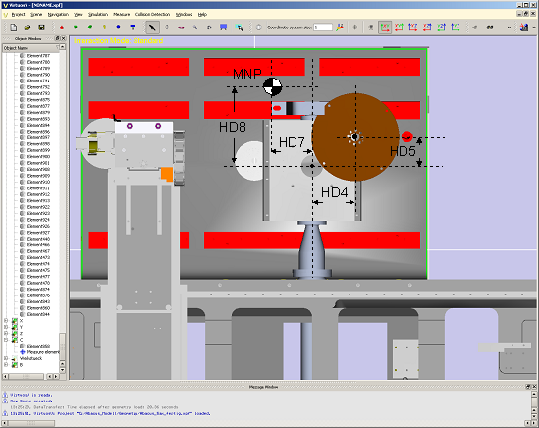Viewport: 539px width, 428px height.
Task: Click the New project document icon
Action: pyautogui.click(x=14, y=27)
